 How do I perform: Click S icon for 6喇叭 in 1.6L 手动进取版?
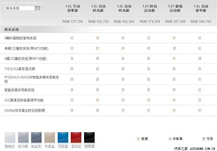(72, 38)
